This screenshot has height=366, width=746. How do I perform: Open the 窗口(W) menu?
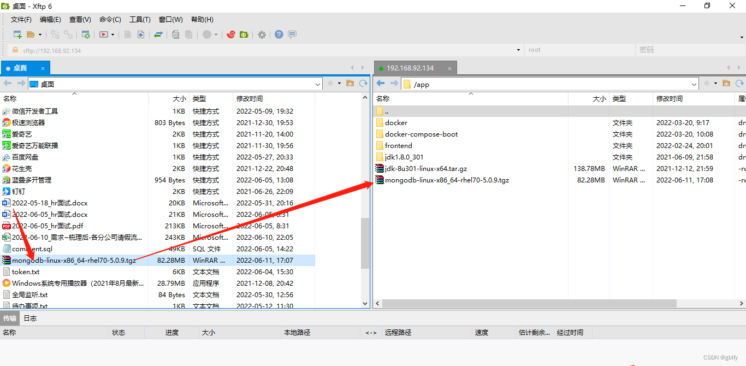click(171, 19)
